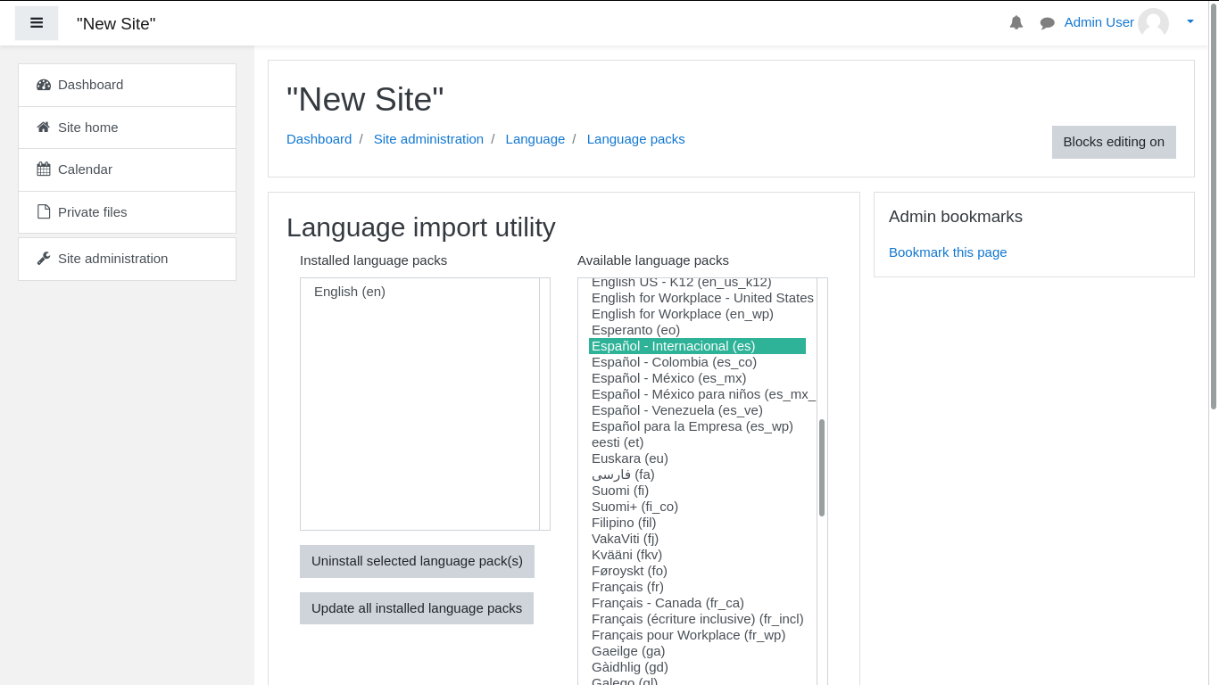The width and height of the screenshot is (1219, 685).
Task: Open Site administration breadcrumb link
Action: pos(428,139)
